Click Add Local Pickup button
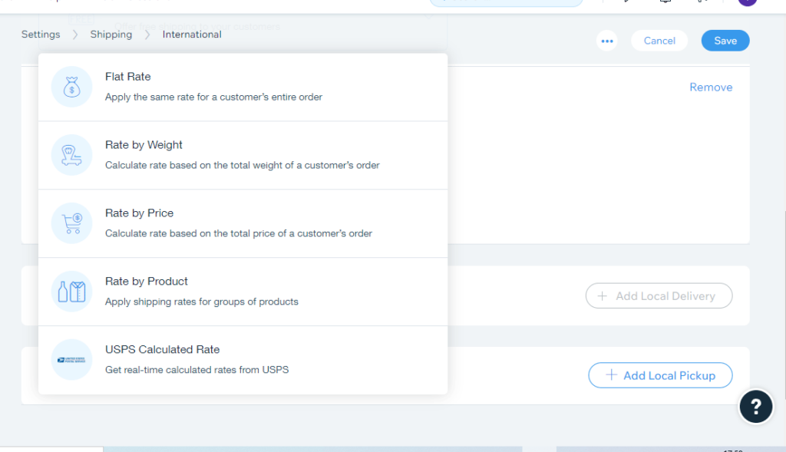Image resolution: width=786 pixels, height=452 pixels. (x=660, y=375)
